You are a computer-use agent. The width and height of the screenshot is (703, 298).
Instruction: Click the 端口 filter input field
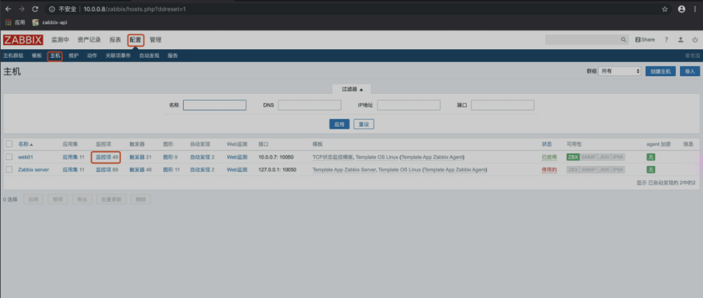coord(503,105)
